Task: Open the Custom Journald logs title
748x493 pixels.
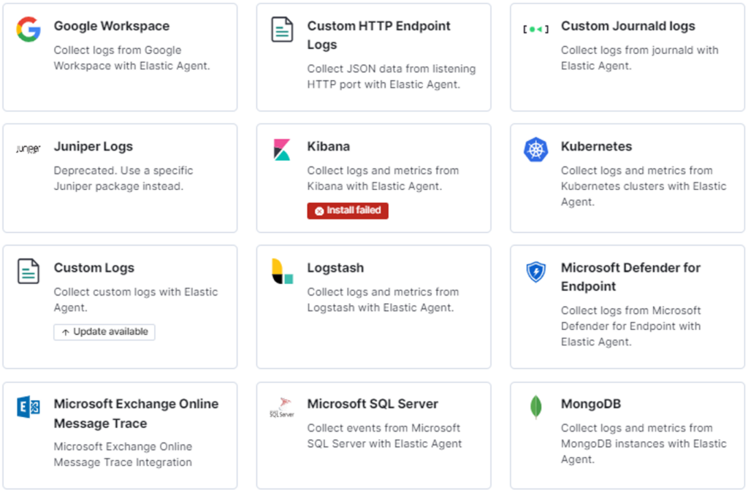Action: tap(627, 26)
